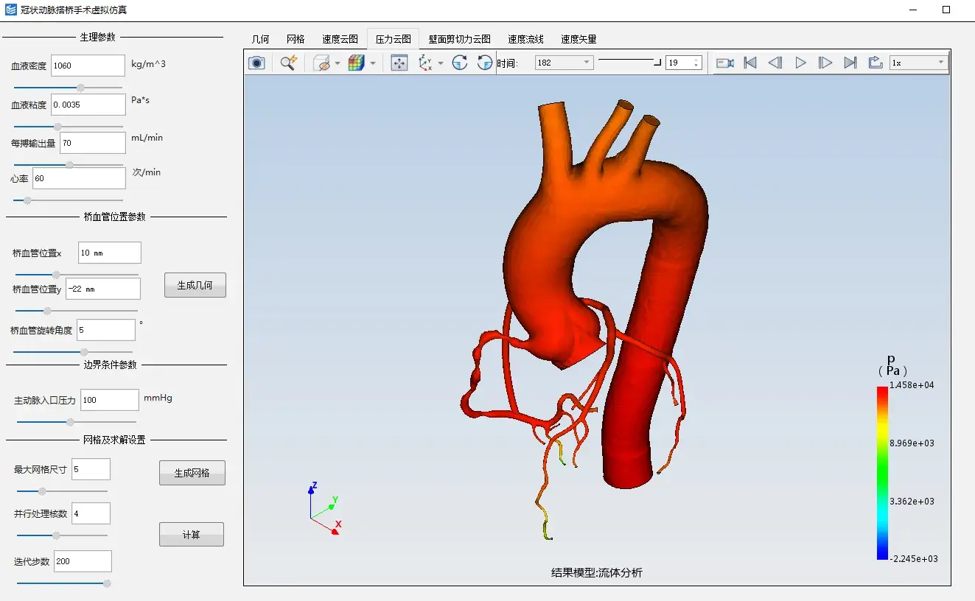
Task: Switch to the 几何 tab
Action: click(x=261, y=39)
